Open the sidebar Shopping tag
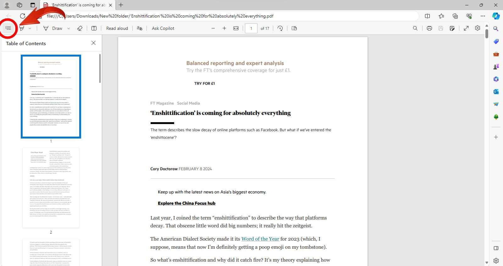The height and width of the screenshot is (266, 503). pyautogui.click(x=496, y=41)
